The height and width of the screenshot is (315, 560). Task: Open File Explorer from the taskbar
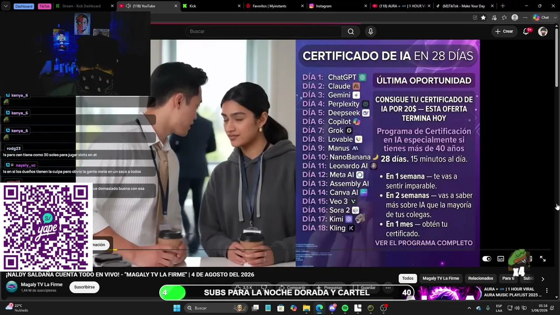(306, 308)
